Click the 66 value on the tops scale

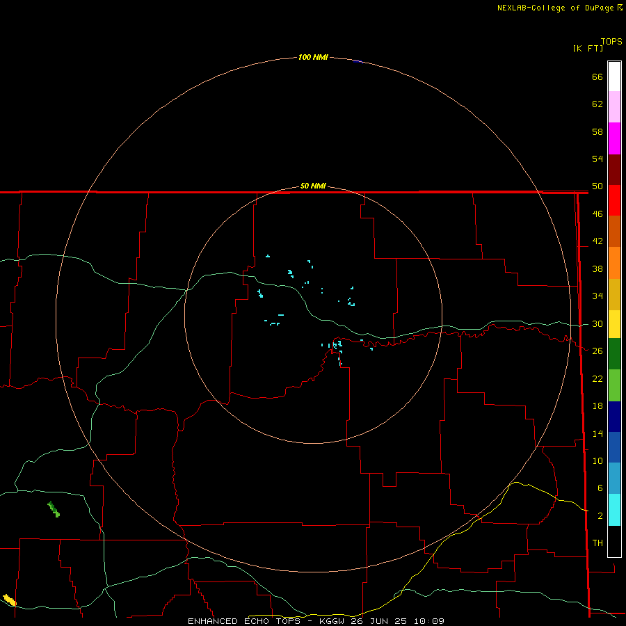597,77
